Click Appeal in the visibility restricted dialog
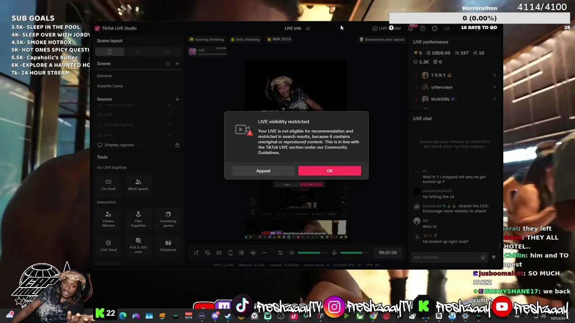The height and width of the screenshot is (323, 575). click(x=263, y=170)
